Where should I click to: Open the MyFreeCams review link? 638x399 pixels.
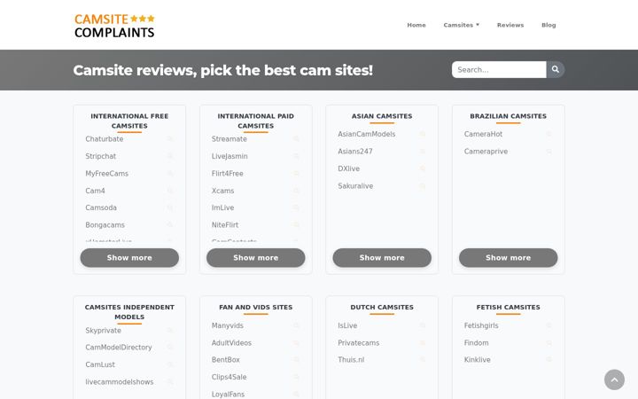(x=106, y=174)
